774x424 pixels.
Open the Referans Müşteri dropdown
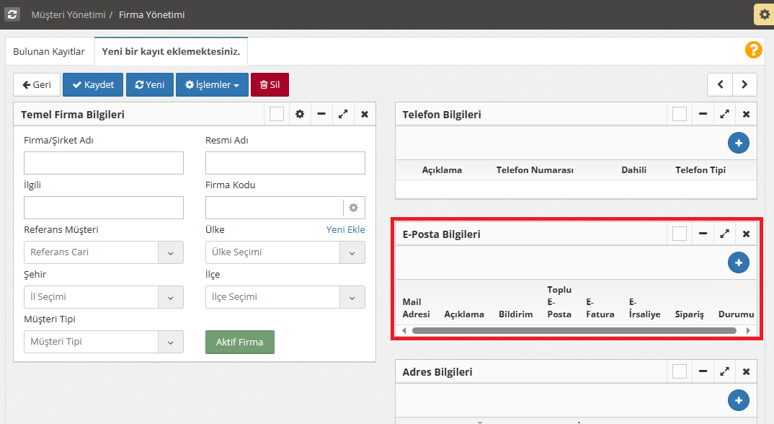point(171,252)
